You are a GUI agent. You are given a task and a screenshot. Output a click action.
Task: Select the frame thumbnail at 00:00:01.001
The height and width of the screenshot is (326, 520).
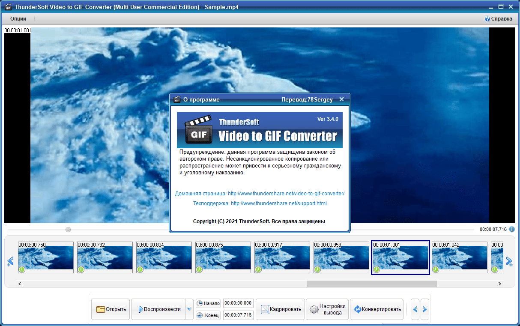click(400, 257)
